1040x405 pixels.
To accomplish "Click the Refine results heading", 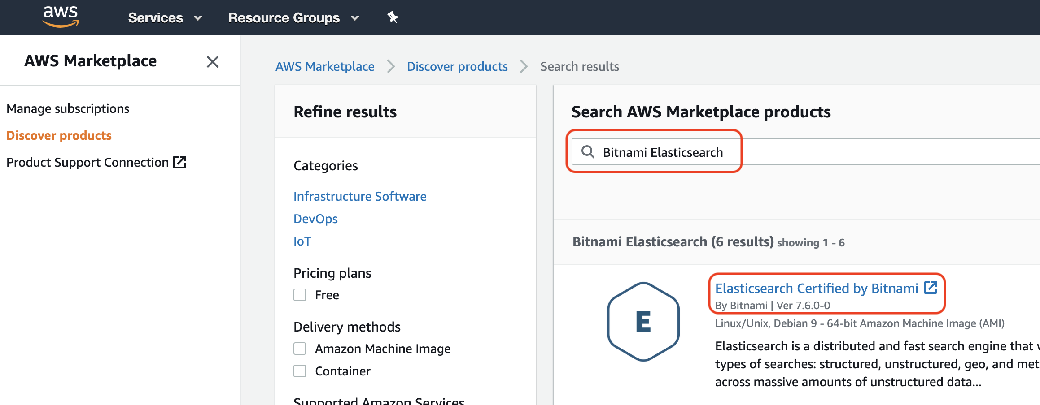I will pos(345,112).
